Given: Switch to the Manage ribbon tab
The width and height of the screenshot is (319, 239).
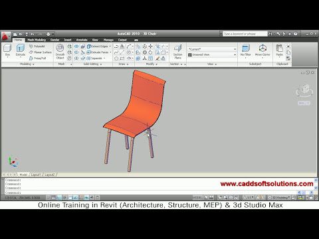Looking at the screenshot, I should coord(108,40).
